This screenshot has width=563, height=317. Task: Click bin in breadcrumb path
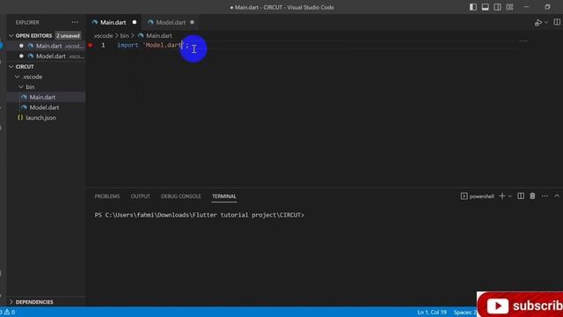tap(124, 35)
